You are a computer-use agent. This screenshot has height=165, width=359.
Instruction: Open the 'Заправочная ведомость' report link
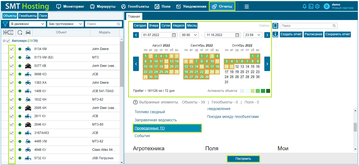pos(156,120)
